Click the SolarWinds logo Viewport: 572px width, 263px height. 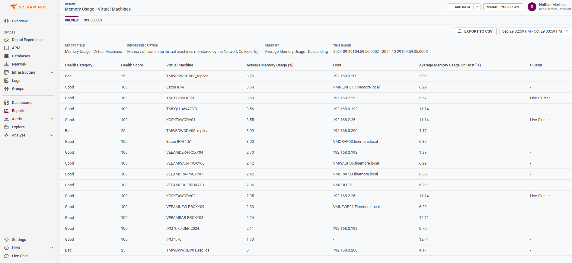click(x=28, y=7)
